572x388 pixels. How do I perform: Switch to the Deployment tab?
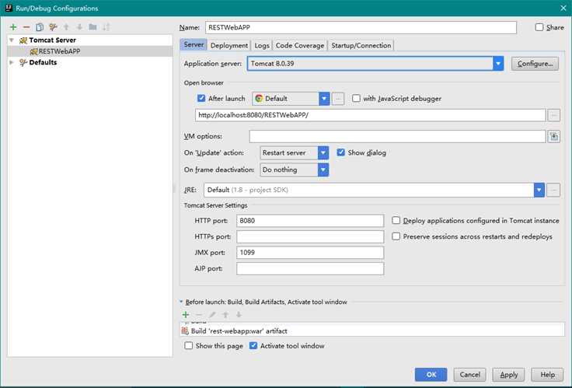click(229, 46)
